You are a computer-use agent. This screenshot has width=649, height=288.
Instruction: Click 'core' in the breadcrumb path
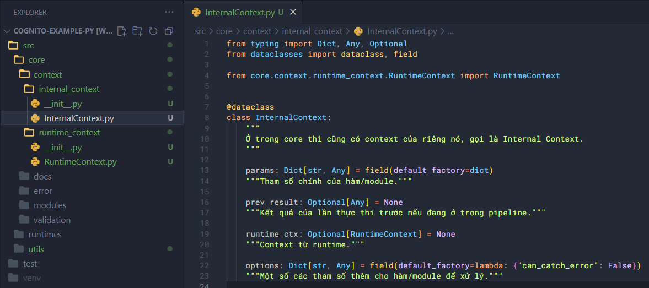click(224, 31)
